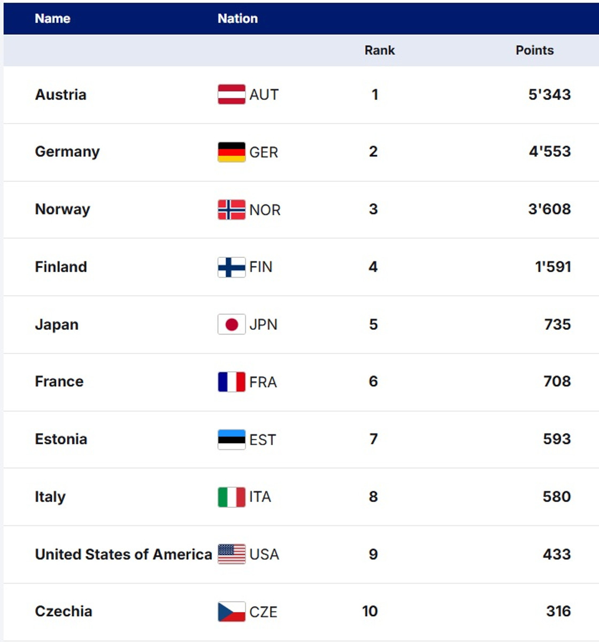
Task: Sort by the Points column header
Action: tap(534, 50)
